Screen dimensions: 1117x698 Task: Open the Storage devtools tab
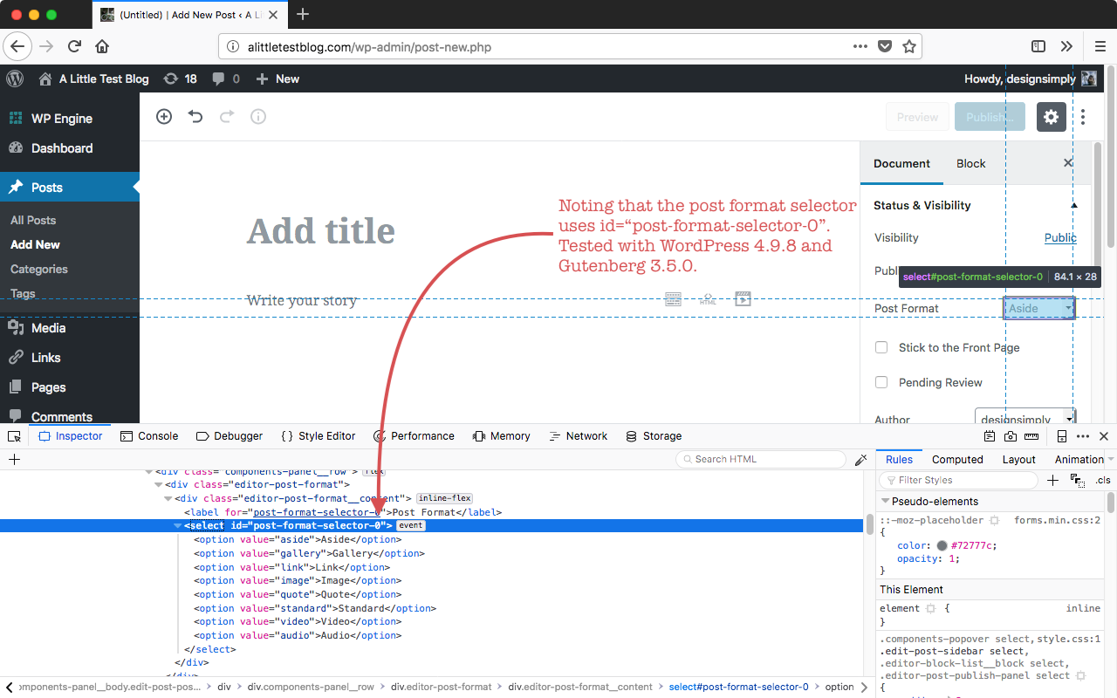point(654,436)
